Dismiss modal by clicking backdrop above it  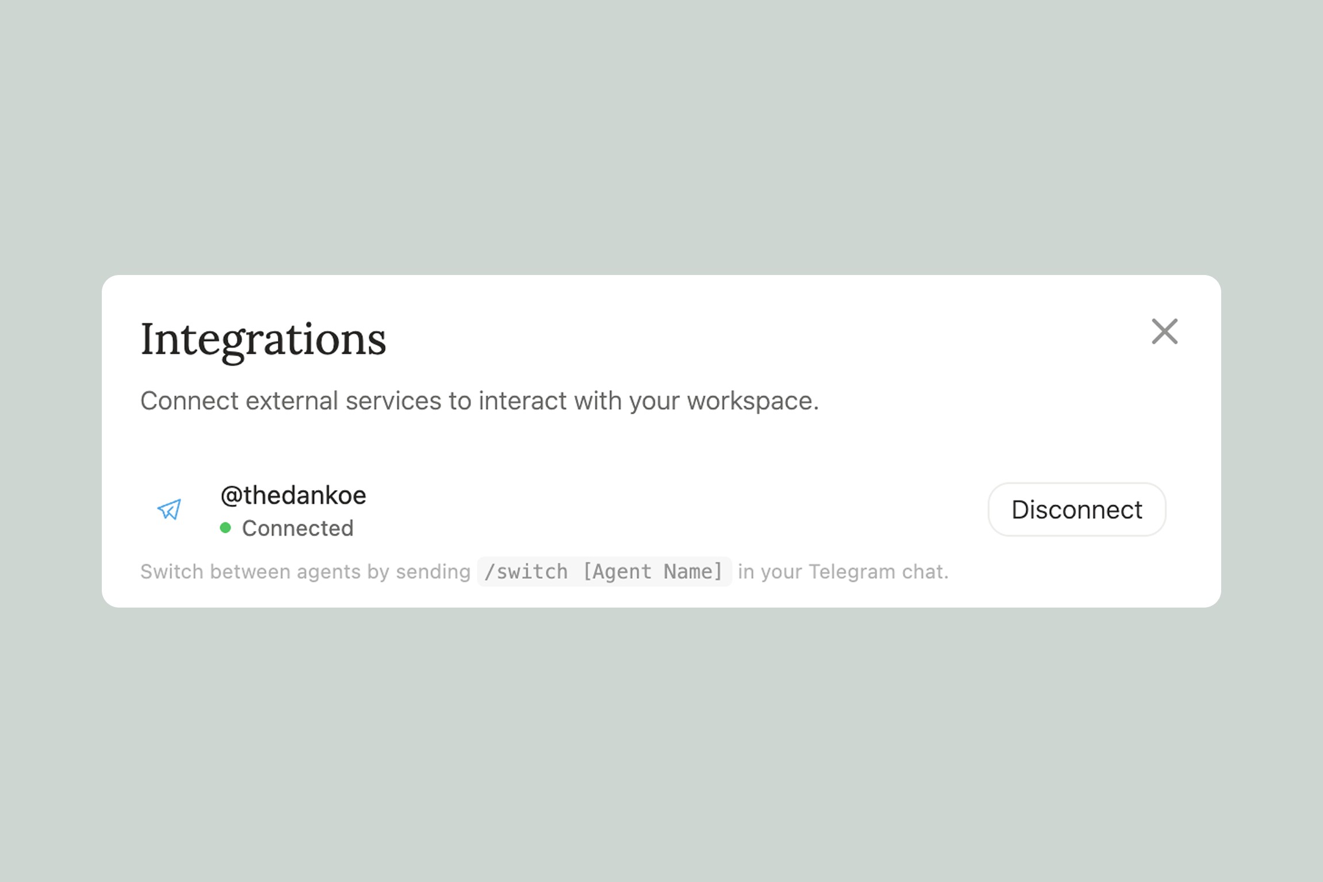point(661,138)
